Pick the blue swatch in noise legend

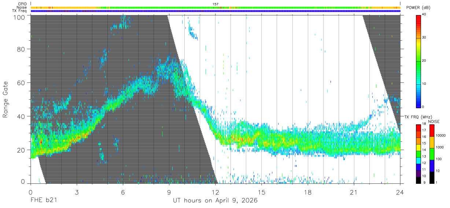(431, 166)
